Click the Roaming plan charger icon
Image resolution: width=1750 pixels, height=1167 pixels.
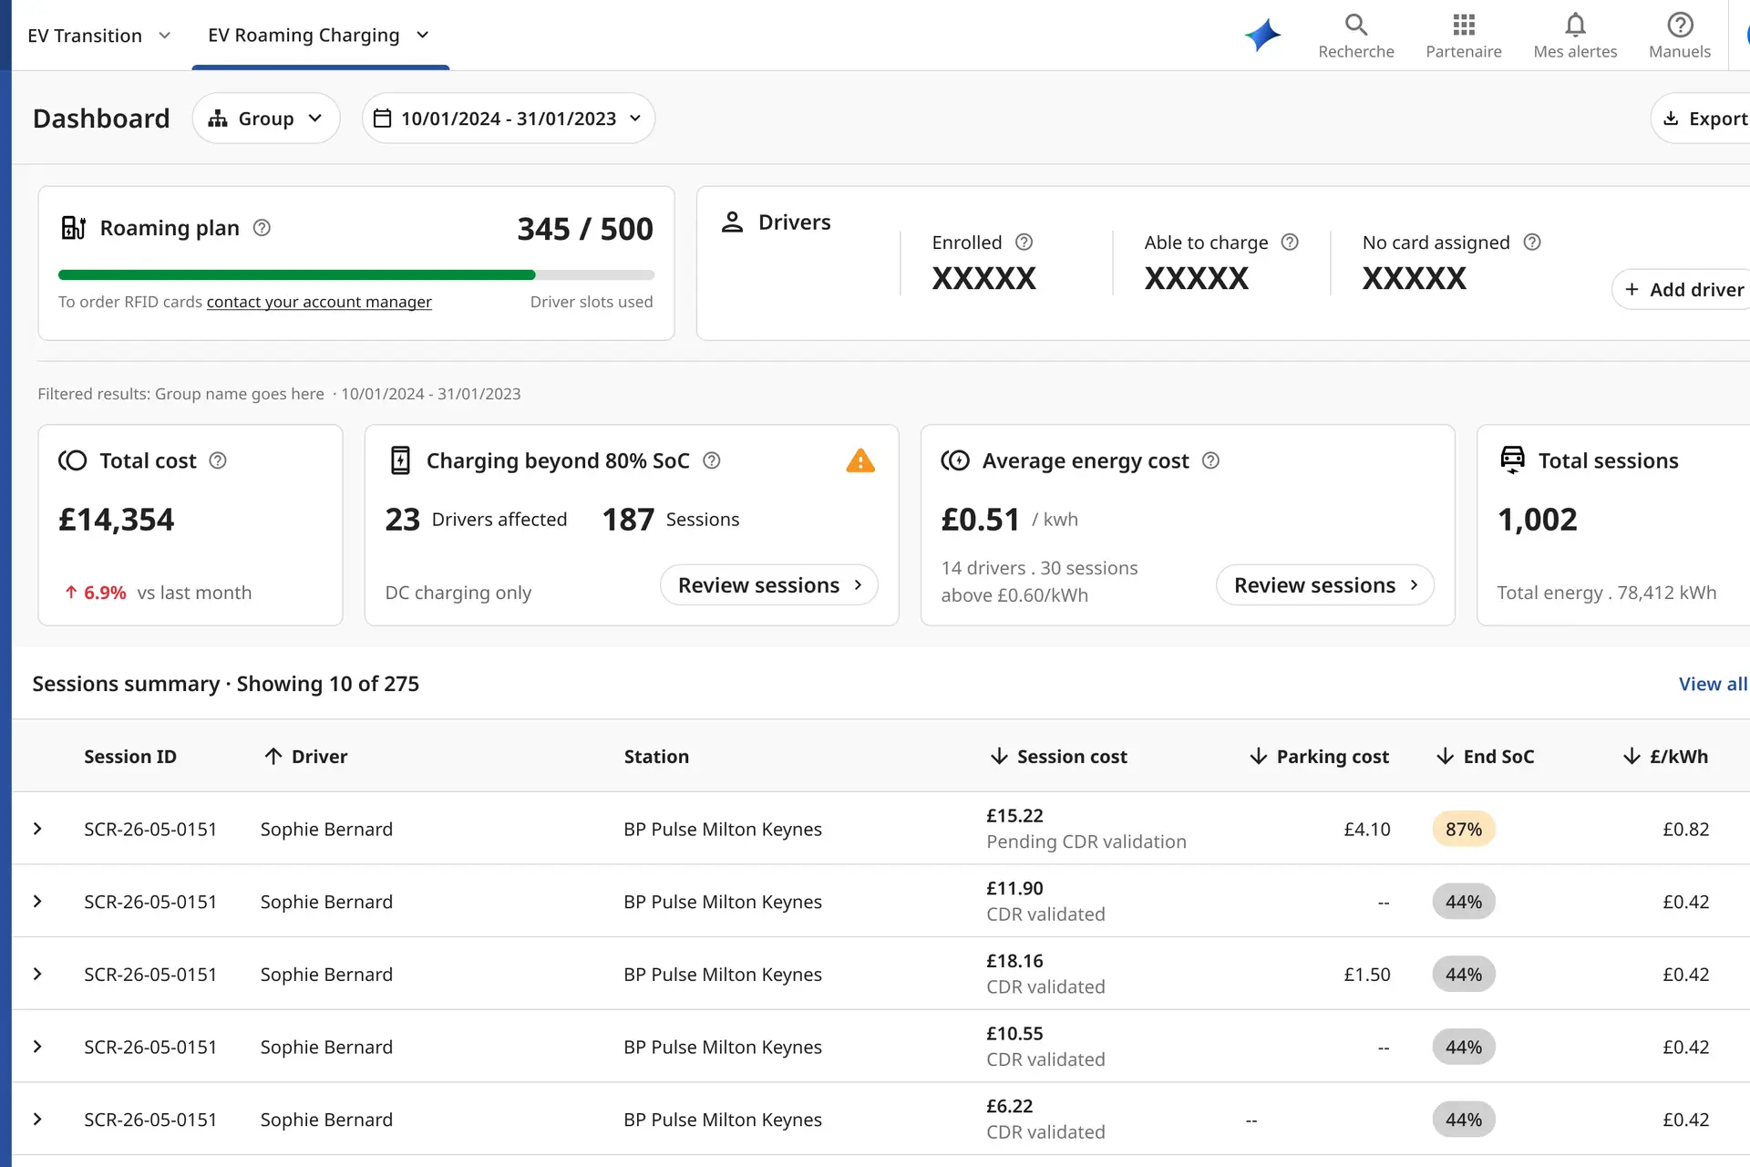pos(73,228)
